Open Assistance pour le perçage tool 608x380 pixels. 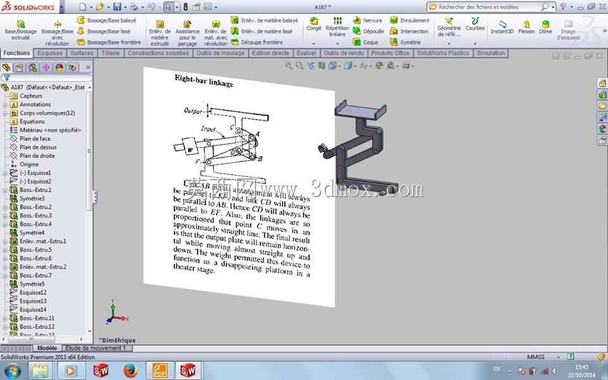pos(187,34)
